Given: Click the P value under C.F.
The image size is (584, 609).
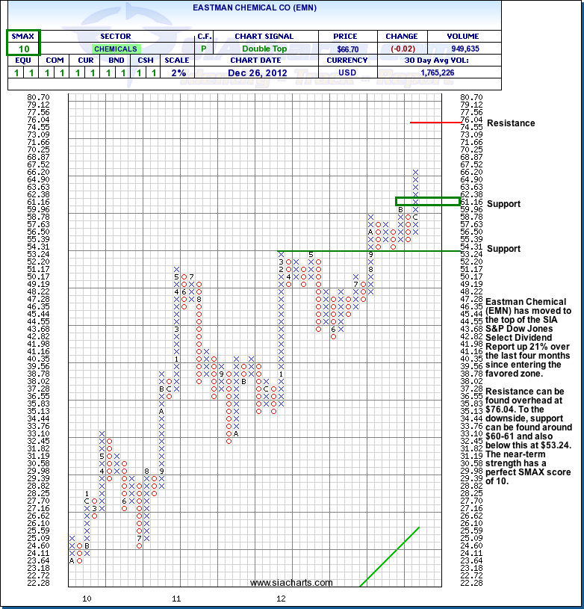Looking at the screenshot, I should (203, 49).
